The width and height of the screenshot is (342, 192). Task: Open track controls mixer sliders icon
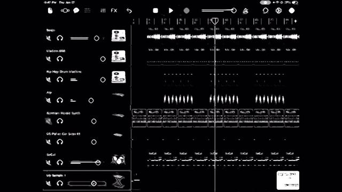pos(103,11)
